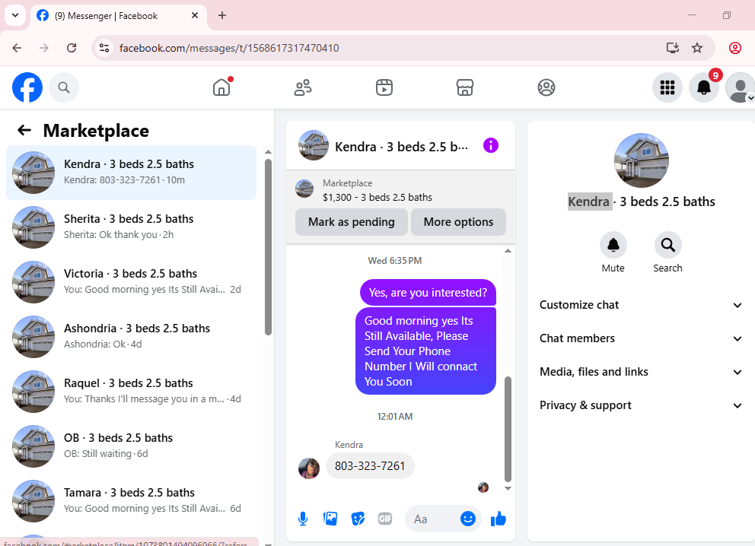Click the 803-323-7261 message bubble

point(370,465)
